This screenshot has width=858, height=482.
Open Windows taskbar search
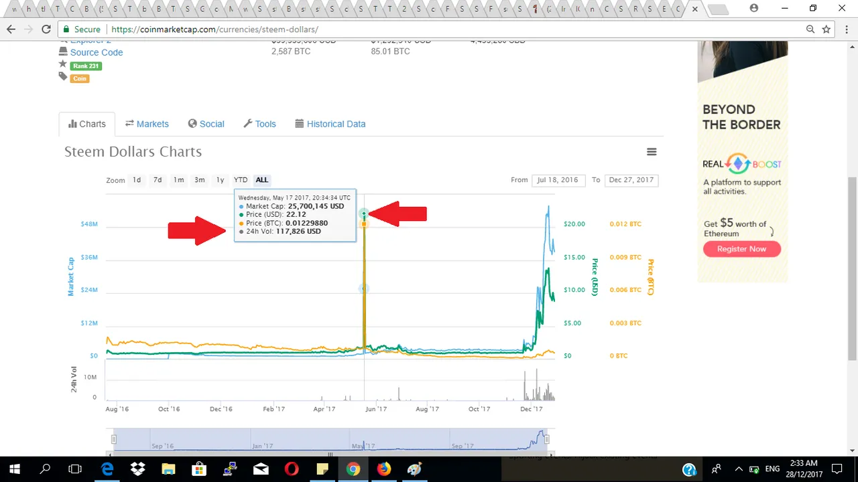pos(45,469)
